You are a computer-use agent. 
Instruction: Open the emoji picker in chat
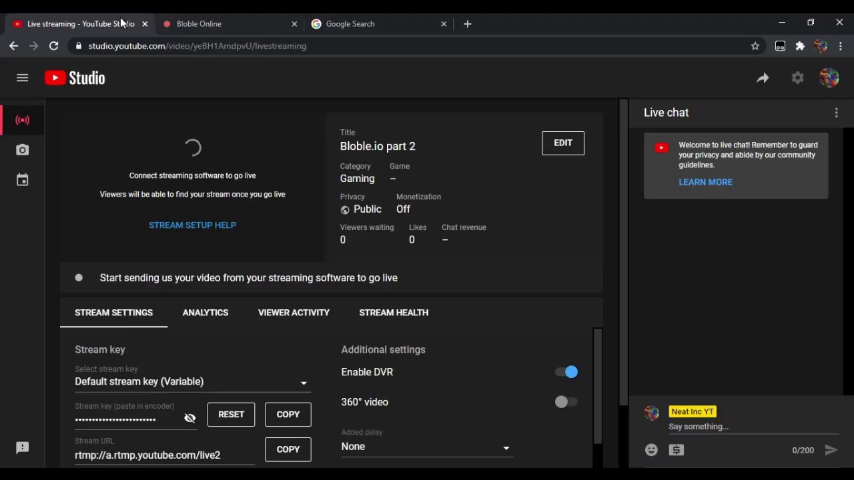coord(652,450)
